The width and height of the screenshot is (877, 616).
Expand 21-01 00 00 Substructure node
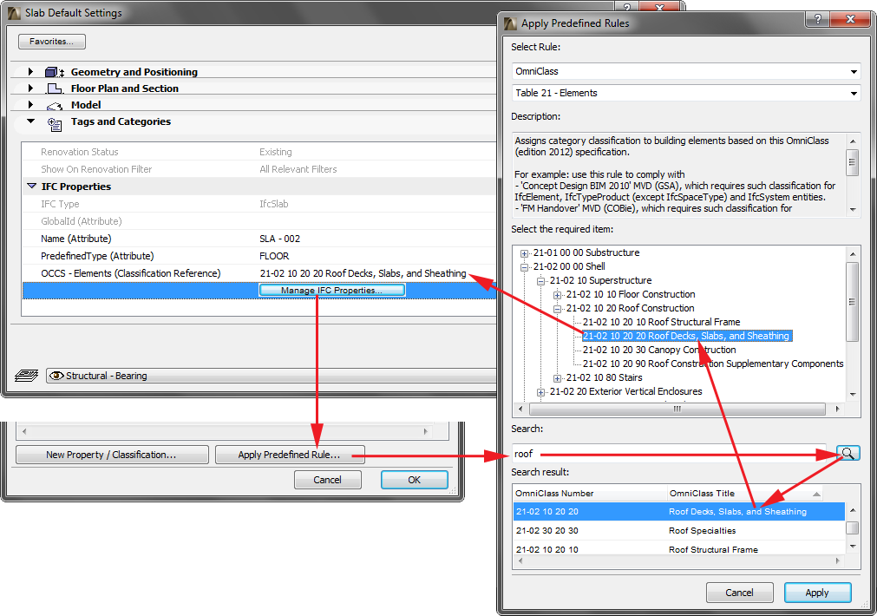click(x=524, y=252)
